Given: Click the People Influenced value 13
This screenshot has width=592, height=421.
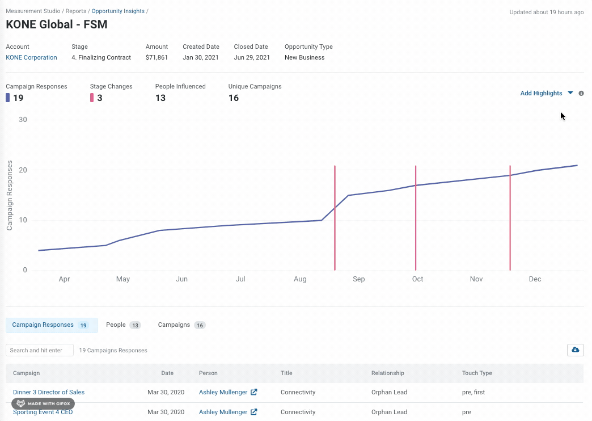Looking at the screenshot, I should pyautogui.click(x=160, y=98).
